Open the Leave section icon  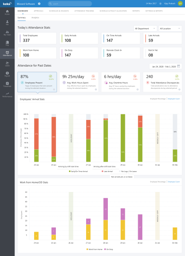tap(7, 64)
